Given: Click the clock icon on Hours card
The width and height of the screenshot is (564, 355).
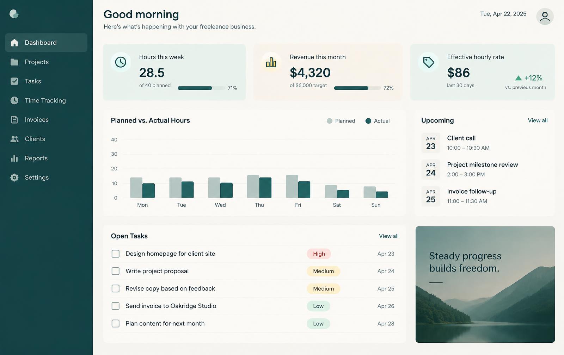Looking at the screenshot, I should 121,62.
